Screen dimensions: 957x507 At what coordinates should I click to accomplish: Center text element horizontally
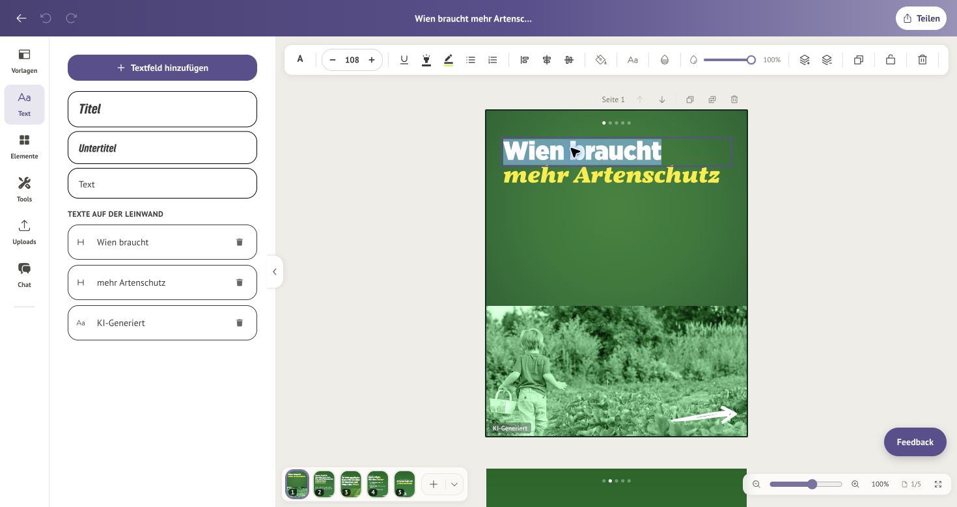click(547, 60)
